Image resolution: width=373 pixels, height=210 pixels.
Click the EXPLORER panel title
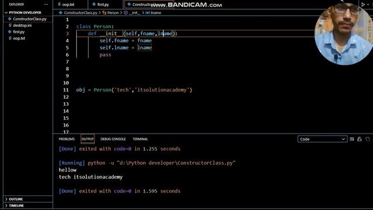tap(16, 5)
